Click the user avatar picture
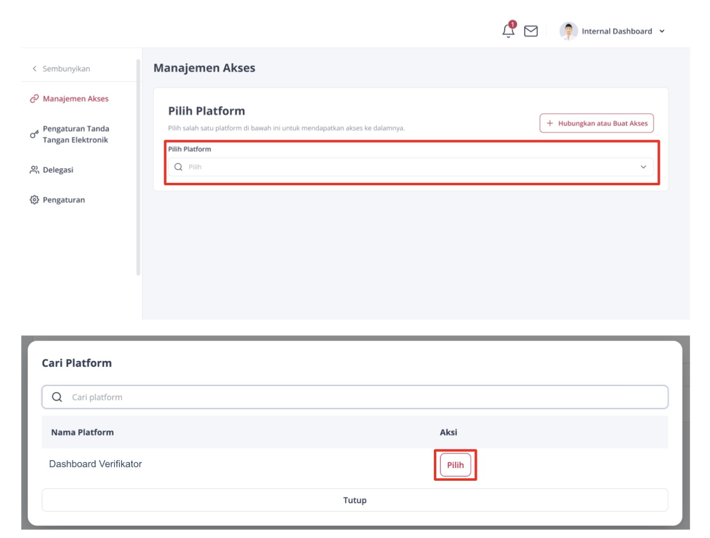 tap(568, 31)
